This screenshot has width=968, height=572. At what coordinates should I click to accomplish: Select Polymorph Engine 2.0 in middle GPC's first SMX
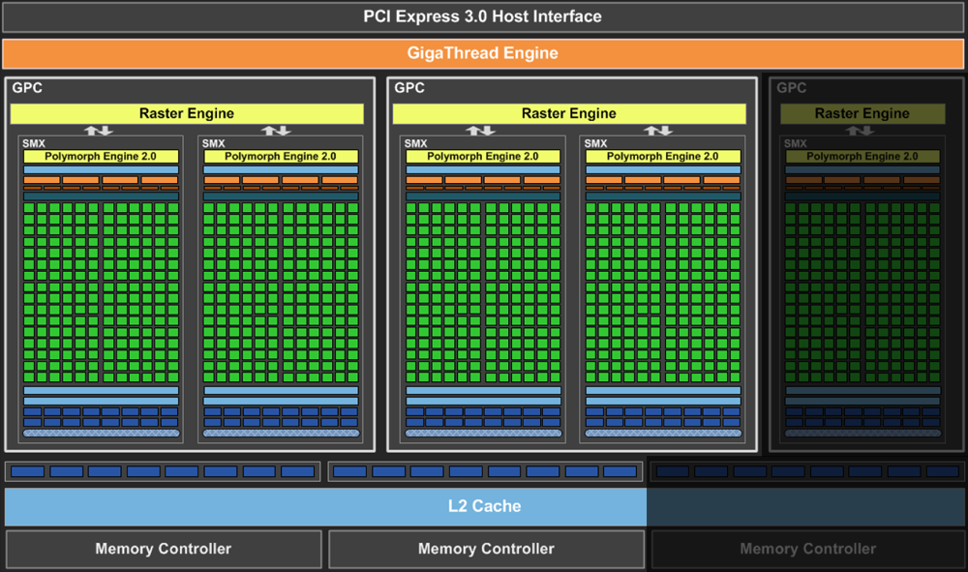coord(483,156)
